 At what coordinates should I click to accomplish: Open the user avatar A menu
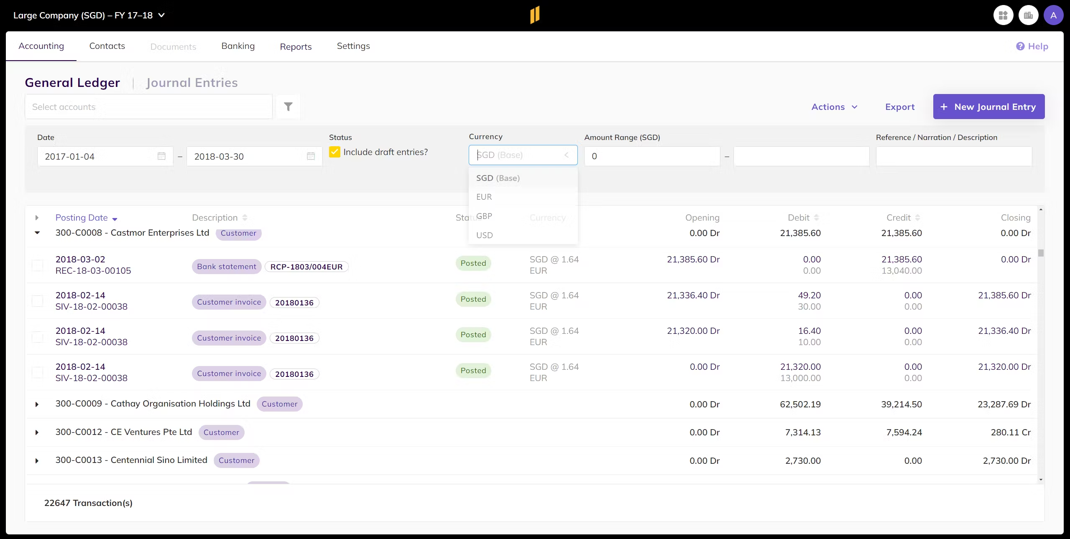point(1053,15)
